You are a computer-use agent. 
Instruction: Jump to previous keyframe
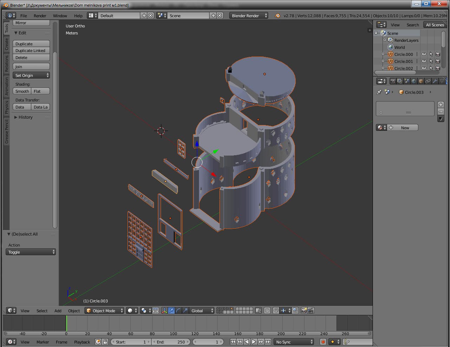pyautogui.click(x=240, y=342)
